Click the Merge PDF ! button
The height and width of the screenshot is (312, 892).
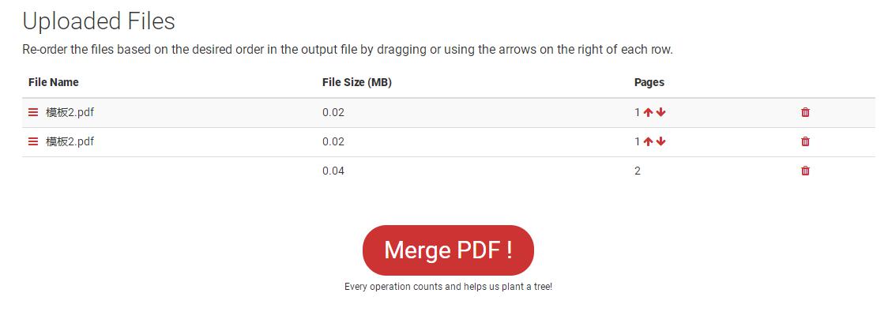448,250
